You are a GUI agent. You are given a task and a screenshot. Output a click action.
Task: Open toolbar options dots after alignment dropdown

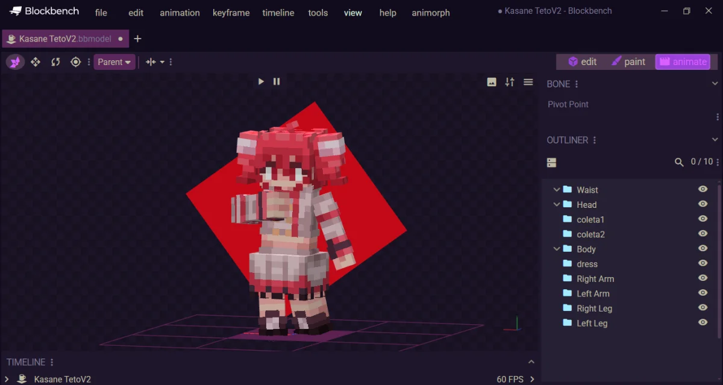click(x=171, y=61)
